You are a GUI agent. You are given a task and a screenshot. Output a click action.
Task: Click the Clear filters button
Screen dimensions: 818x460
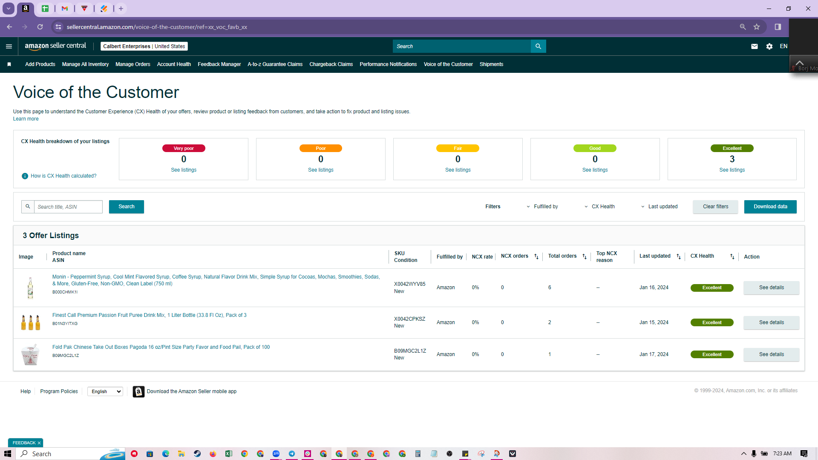tap(716, 207)
